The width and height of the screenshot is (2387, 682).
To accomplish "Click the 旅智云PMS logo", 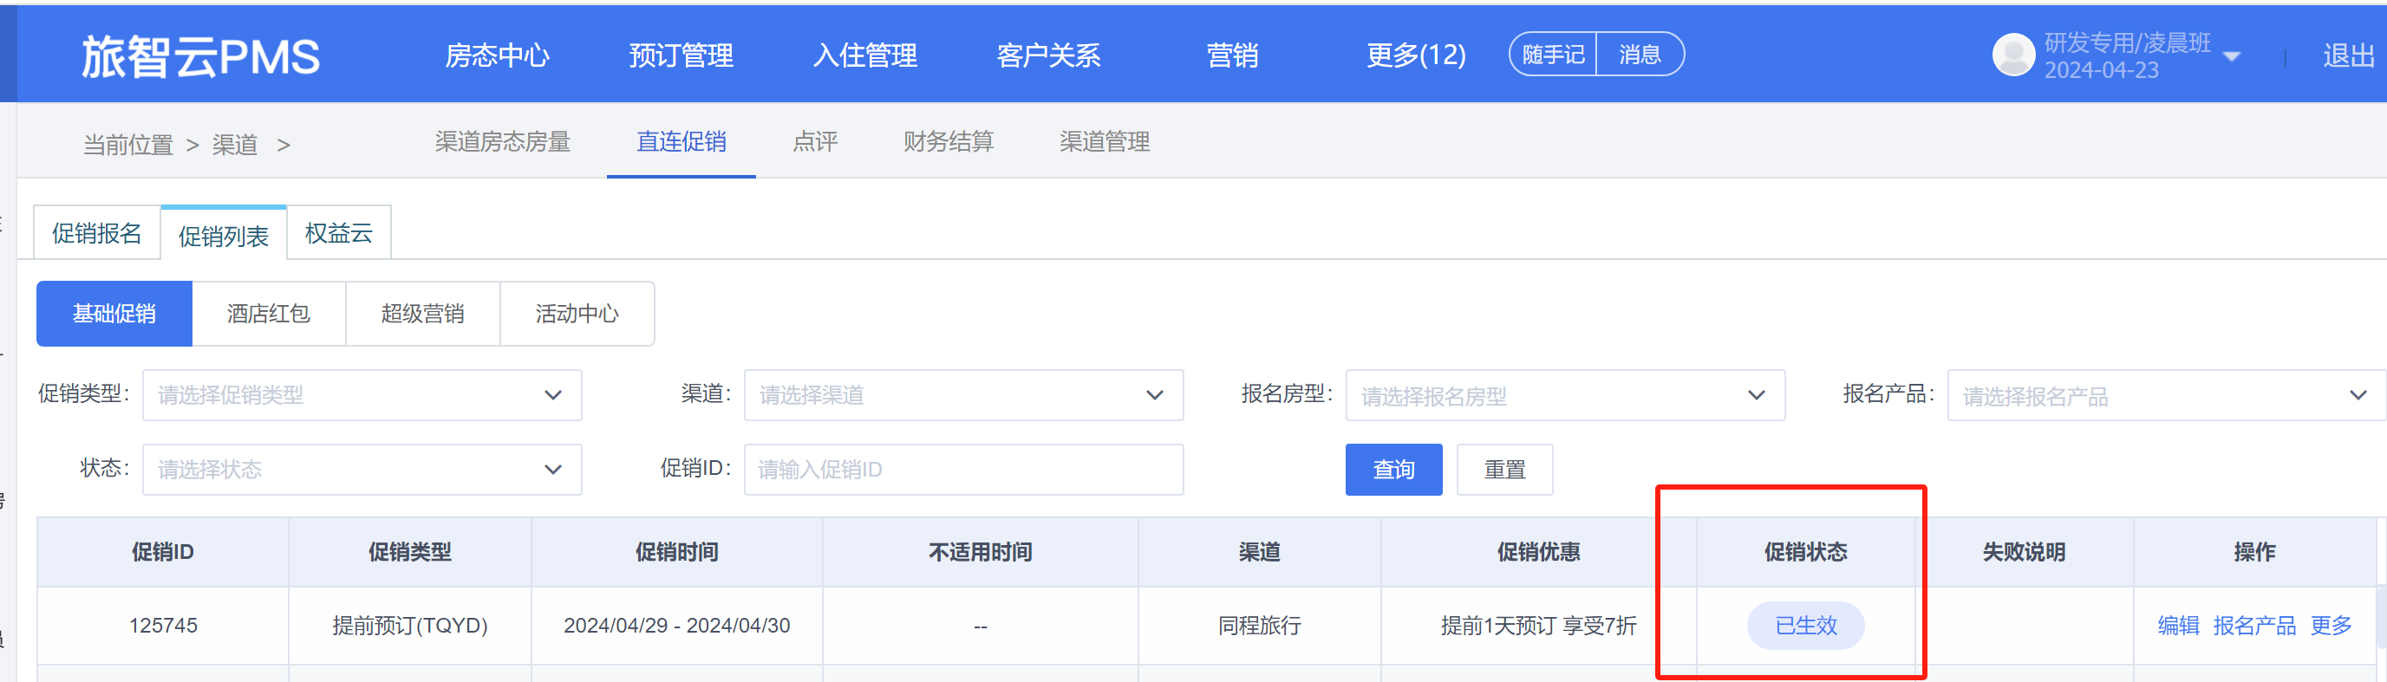I will 200,56.
